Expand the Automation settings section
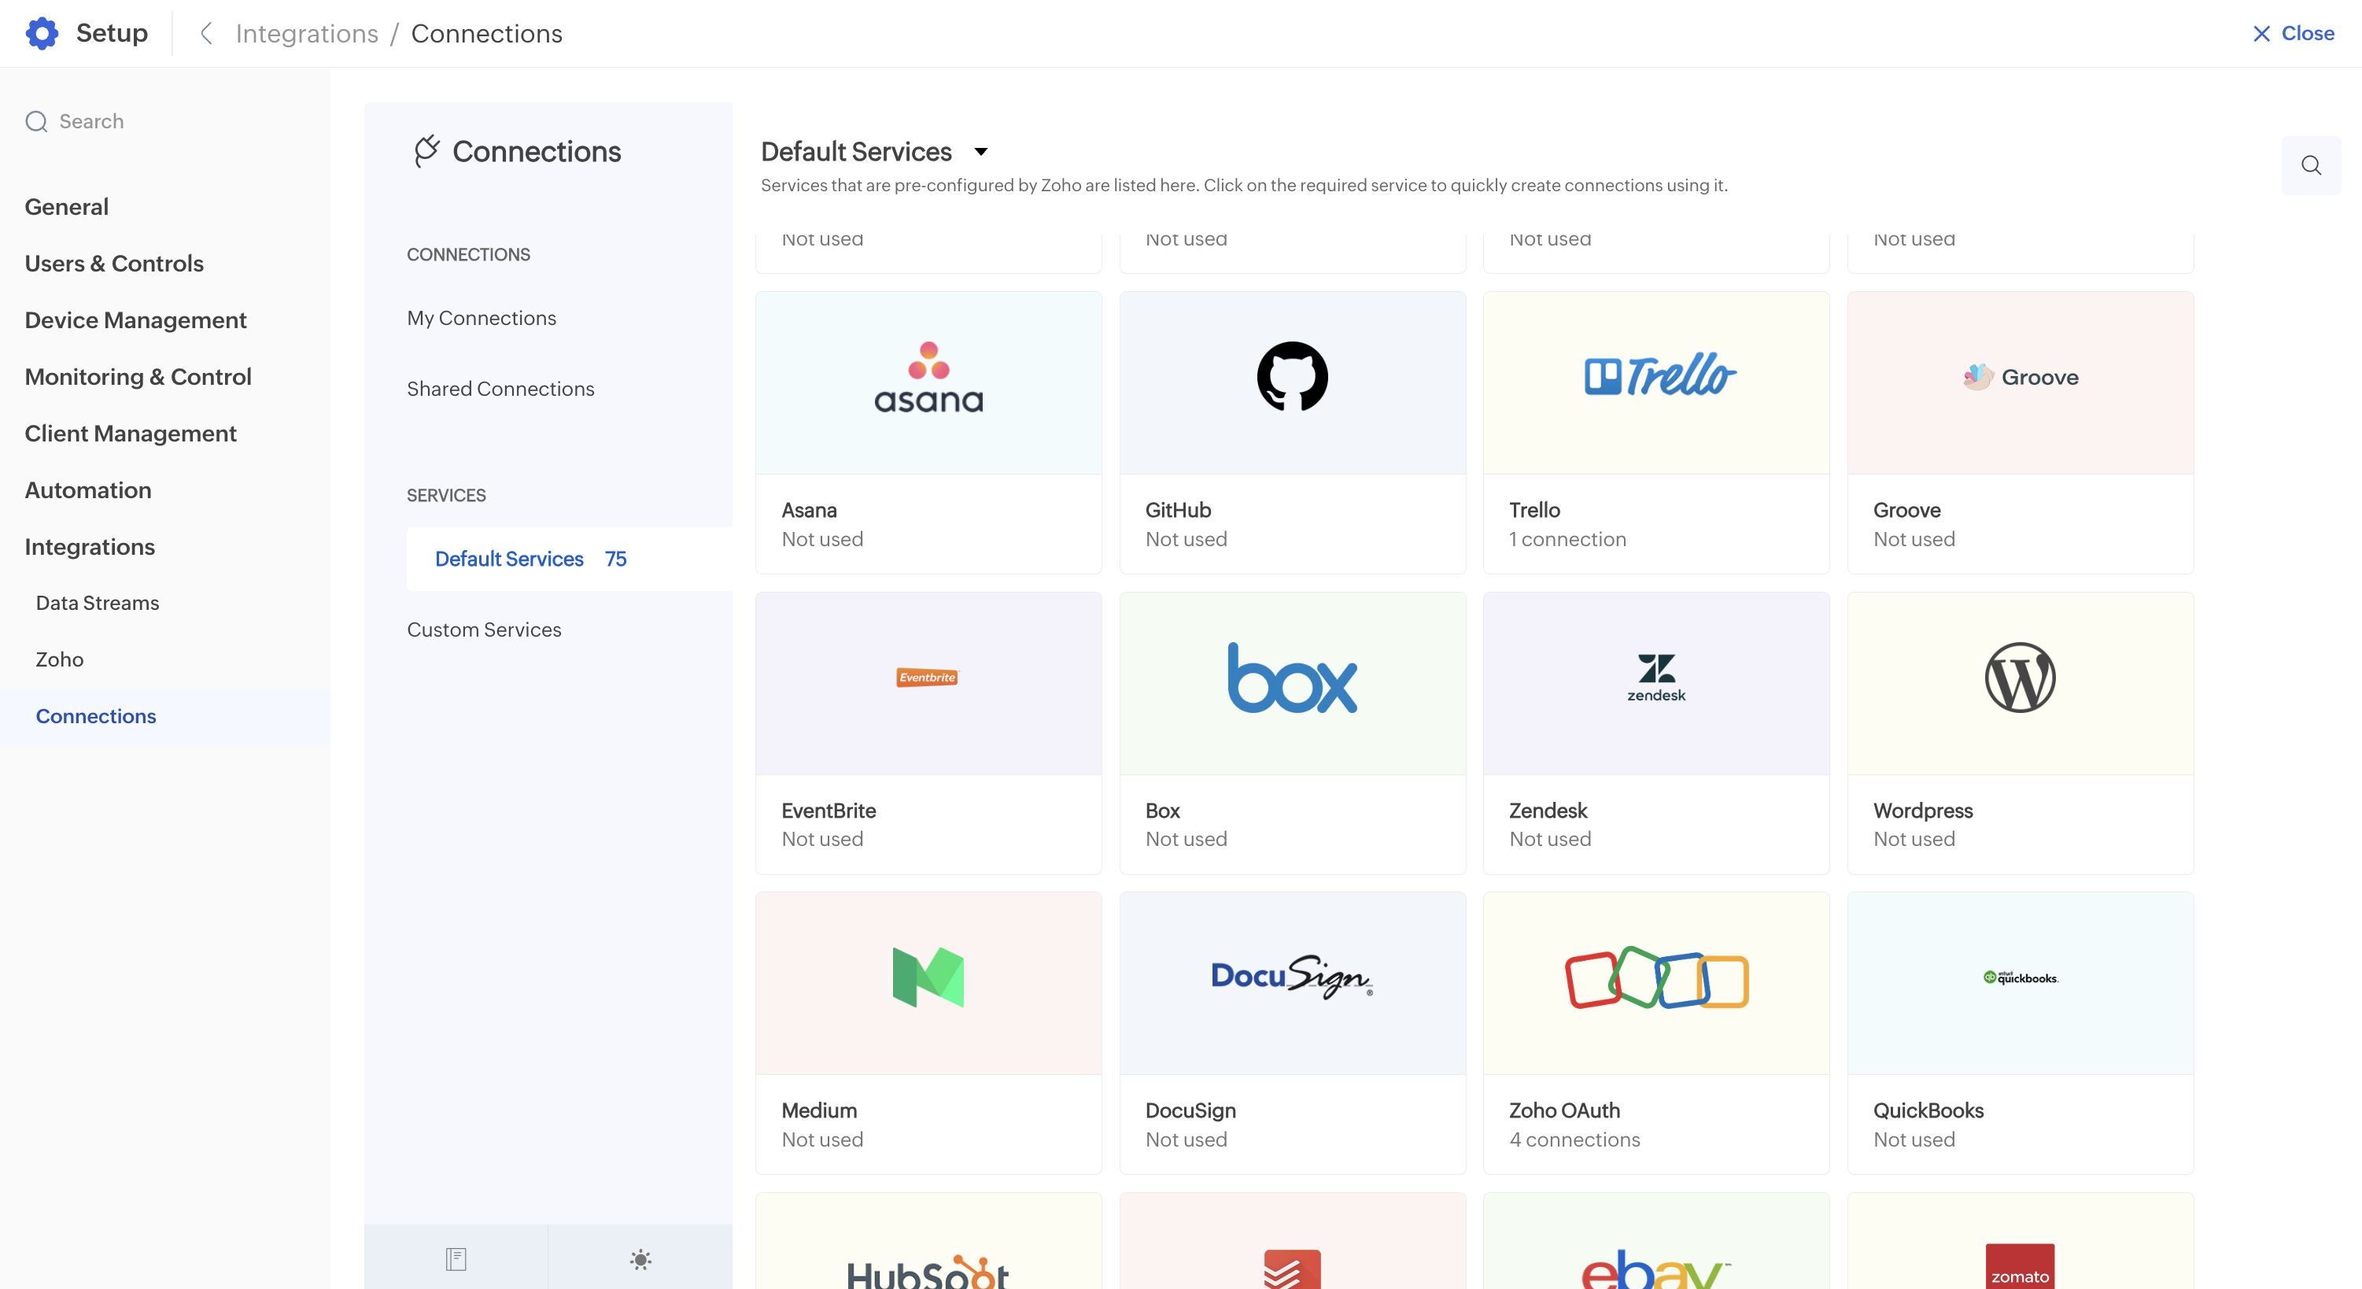The image size is (2362, 1289). 88,489
